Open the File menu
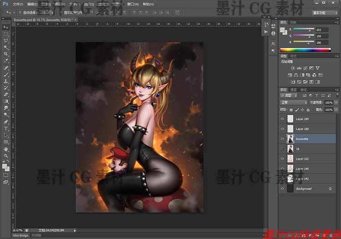Viewport: 341px width, 239px height. (18, 4)
